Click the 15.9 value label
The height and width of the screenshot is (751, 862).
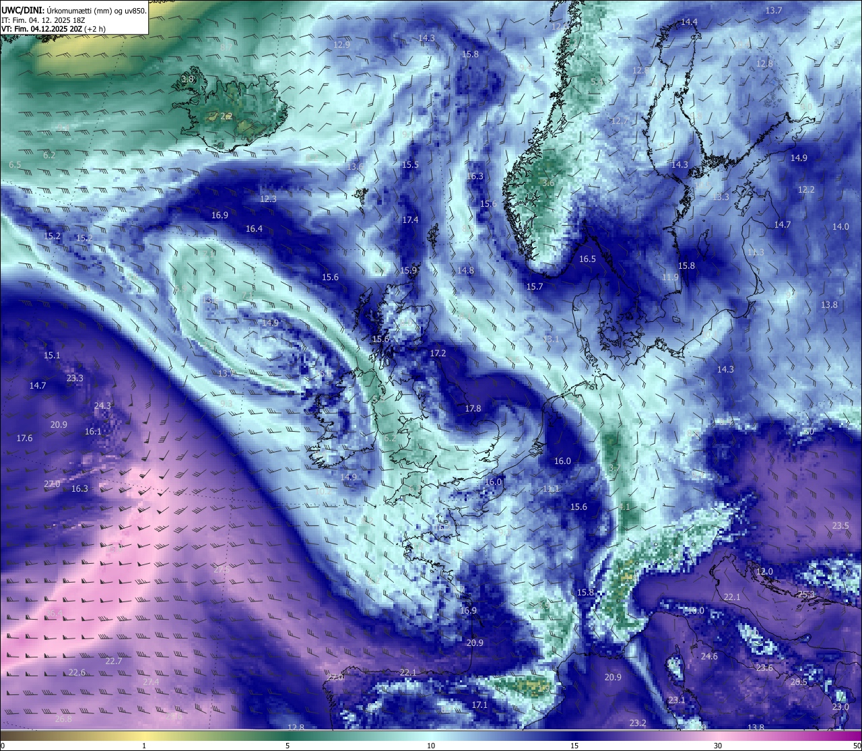[x=409, y=271]
